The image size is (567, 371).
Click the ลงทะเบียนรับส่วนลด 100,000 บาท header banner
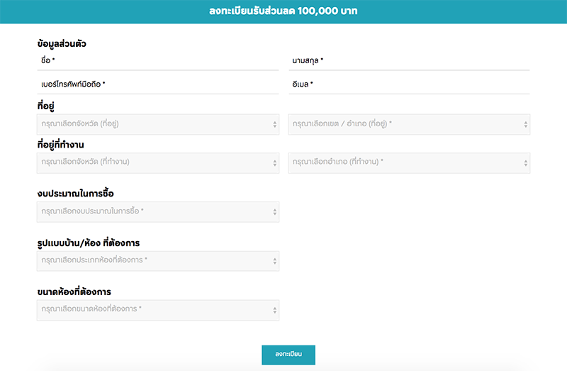click(283, 11)
